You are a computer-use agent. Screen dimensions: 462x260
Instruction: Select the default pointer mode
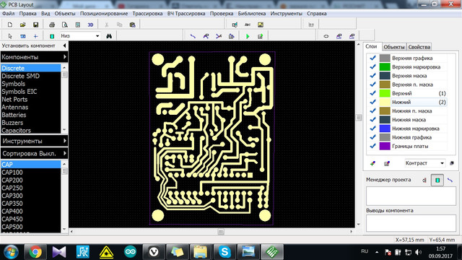click(10, 36)
